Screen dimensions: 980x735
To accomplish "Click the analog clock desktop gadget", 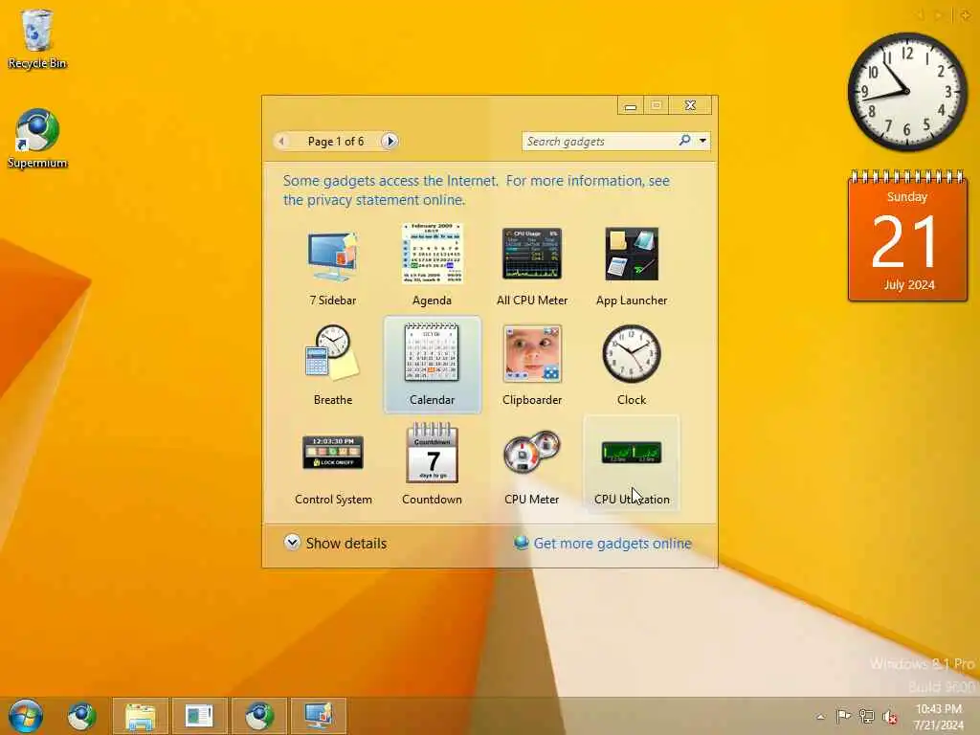I will pyautogui.click(x=907, y=92).
